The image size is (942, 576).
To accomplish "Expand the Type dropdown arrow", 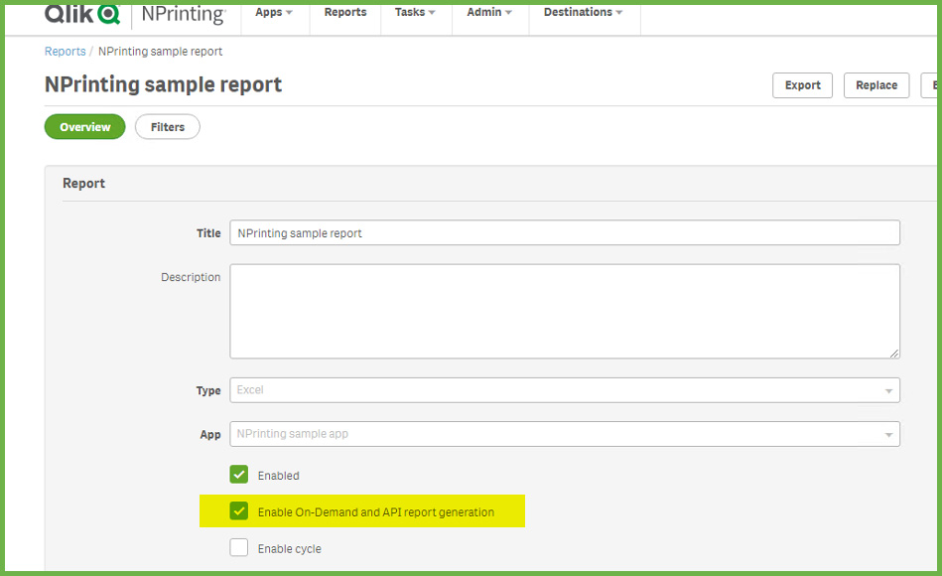I will 888,391.
